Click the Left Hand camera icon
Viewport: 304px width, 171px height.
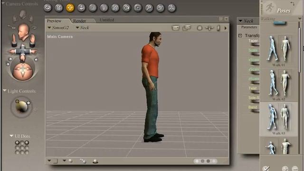click(x=15, y=19)
